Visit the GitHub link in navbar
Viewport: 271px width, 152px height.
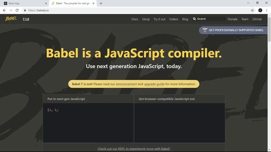[257, 19]
